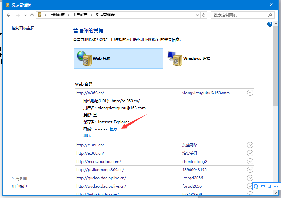Expand the address bar history dropdown

tap(197, 15)
